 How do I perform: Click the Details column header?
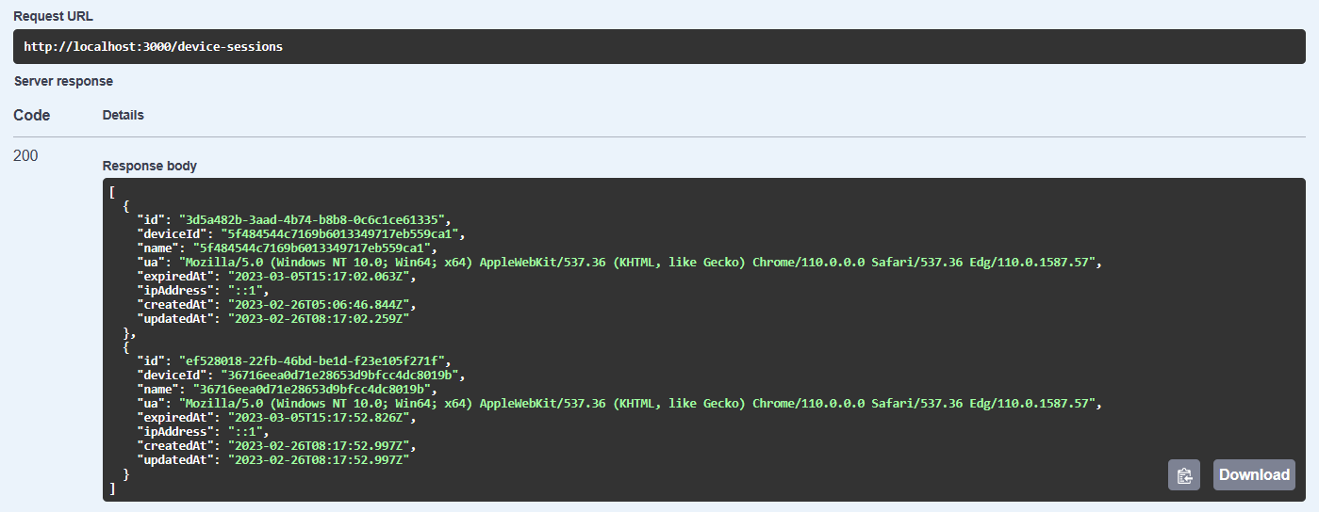[x=124, y=116]
